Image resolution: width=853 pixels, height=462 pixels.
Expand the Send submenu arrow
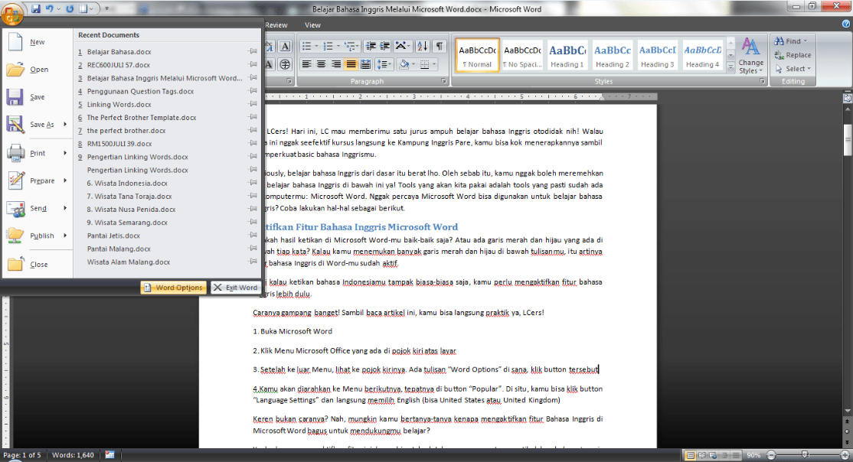(x=65, y=208)
